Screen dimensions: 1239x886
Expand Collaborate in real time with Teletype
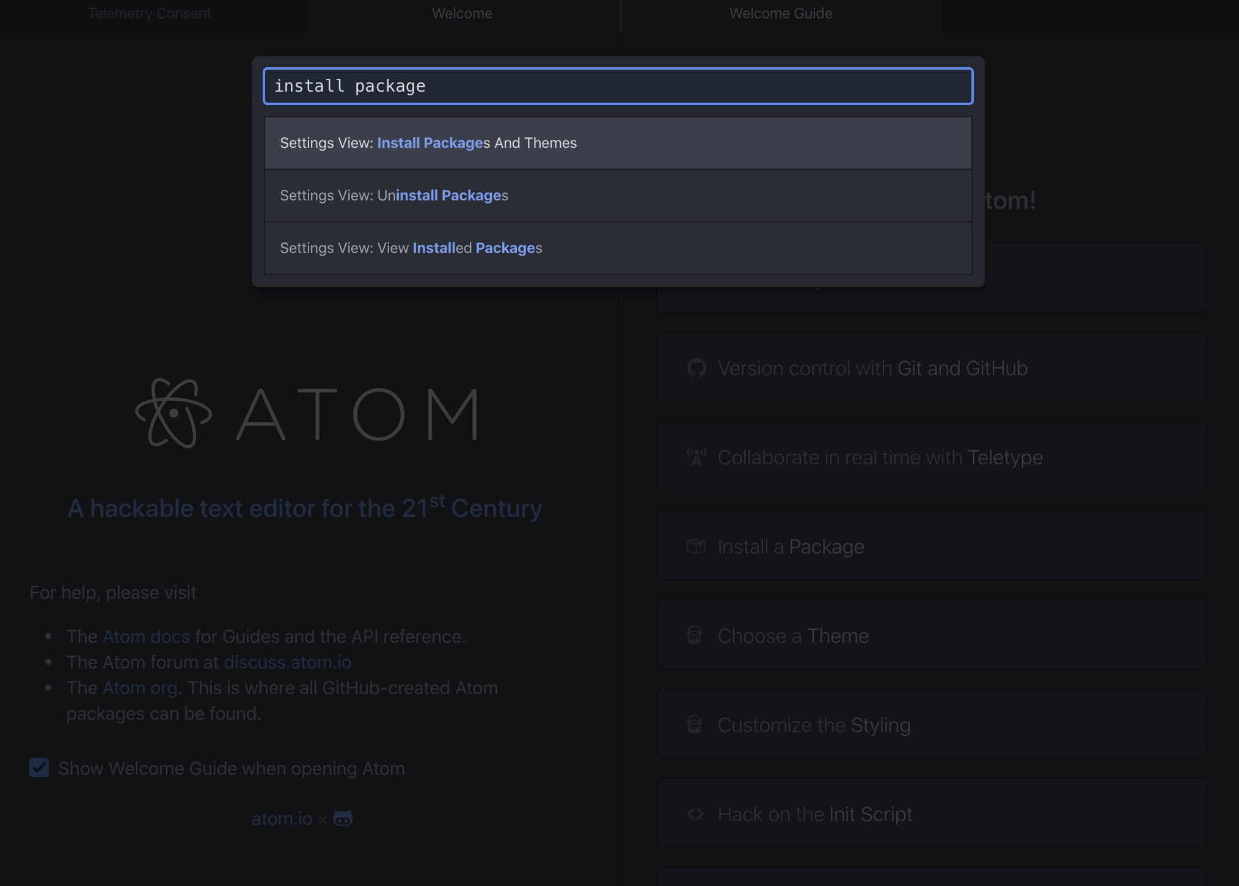[x=880, y=457]
